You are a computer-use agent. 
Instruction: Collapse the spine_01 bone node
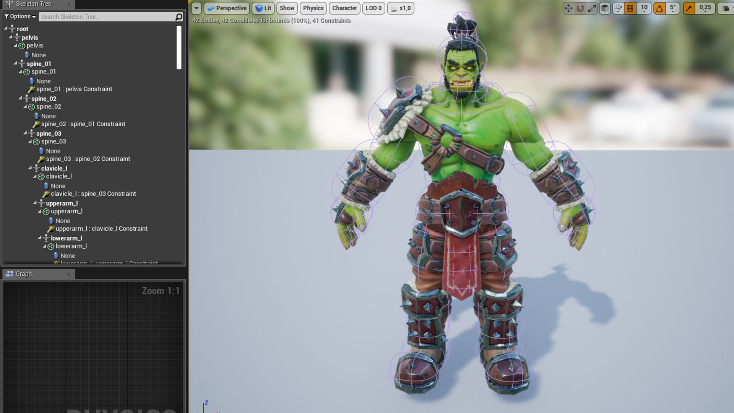16,63
